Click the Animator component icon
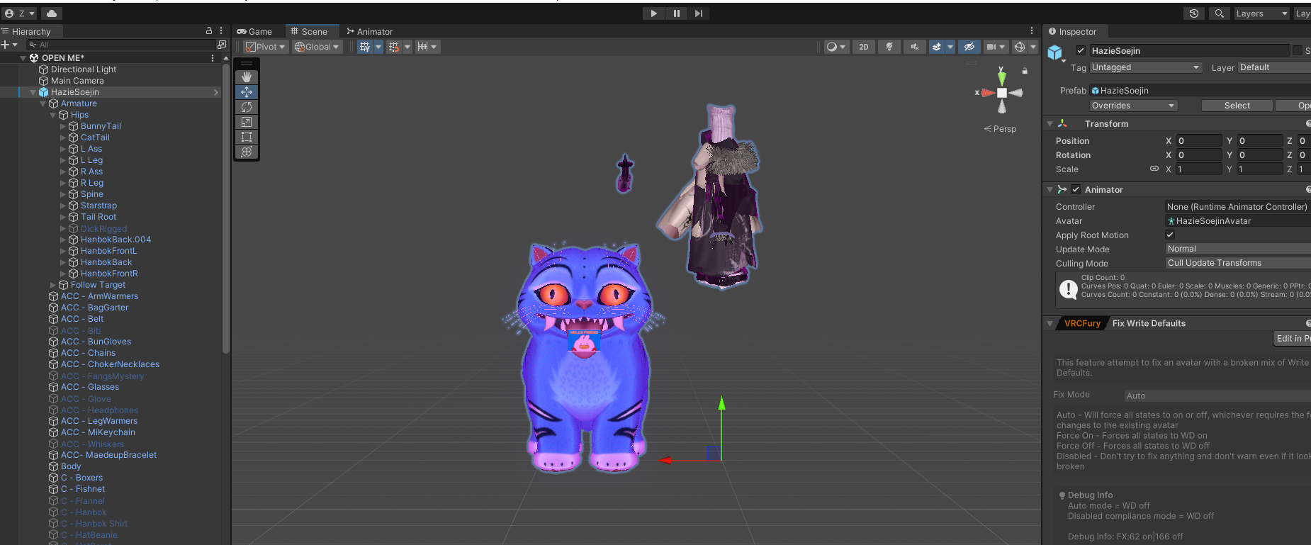This screenshot has width=1311, height=545. [1062, 190]
